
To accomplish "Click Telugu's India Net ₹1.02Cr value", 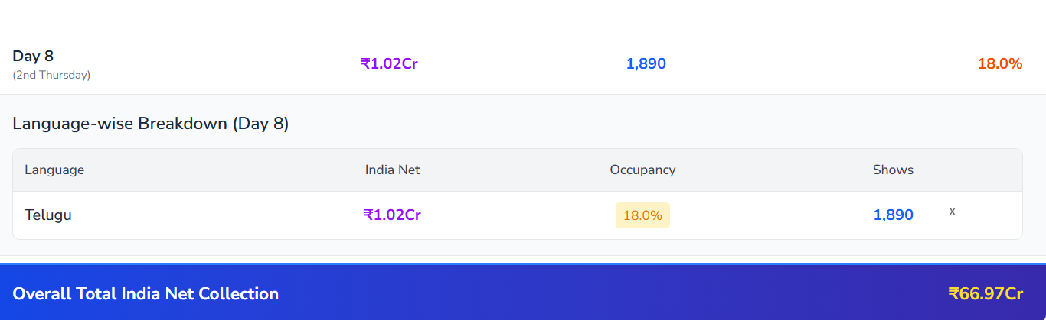I will 392,215.
